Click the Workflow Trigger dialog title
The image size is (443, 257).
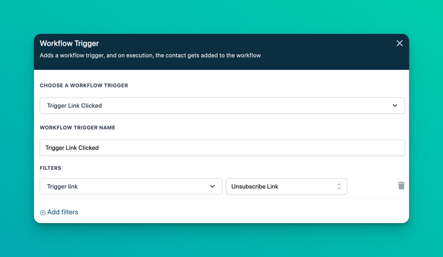point(69,43)
